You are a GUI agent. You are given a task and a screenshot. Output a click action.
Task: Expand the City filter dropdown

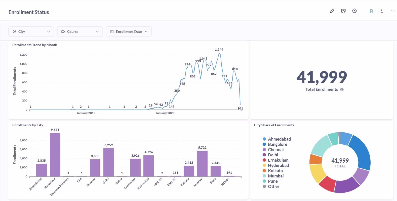coord(48,32)
